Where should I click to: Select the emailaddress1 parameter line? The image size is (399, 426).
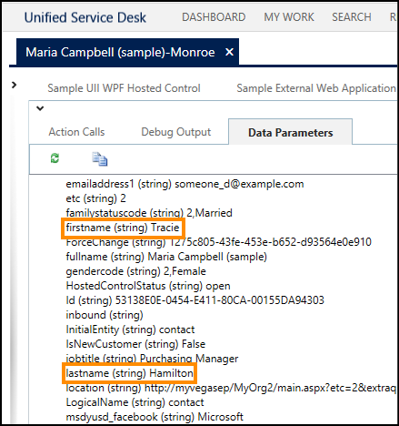185,184
